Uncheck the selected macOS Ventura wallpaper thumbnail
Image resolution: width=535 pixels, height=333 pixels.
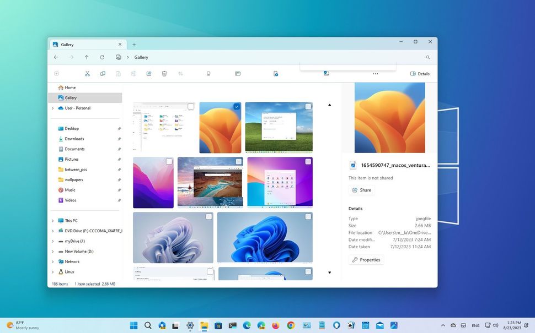237,106
